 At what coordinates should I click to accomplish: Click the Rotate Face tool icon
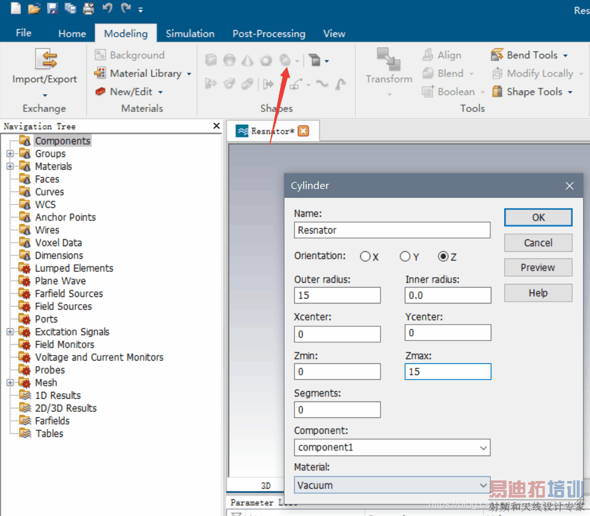point(229,83)
